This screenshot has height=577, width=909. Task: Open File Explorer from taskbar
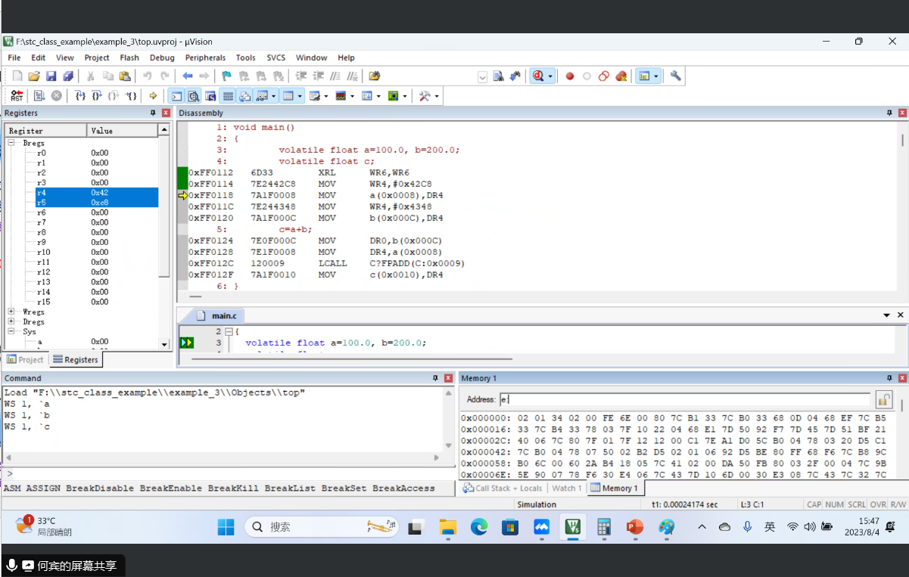(447, 526)
